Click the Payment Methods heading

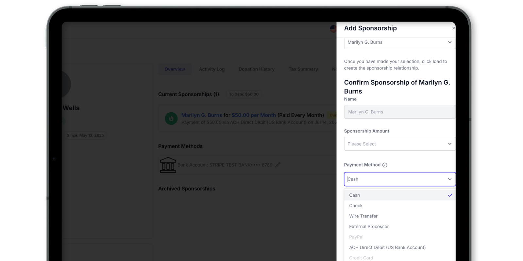tap(180, 146)
